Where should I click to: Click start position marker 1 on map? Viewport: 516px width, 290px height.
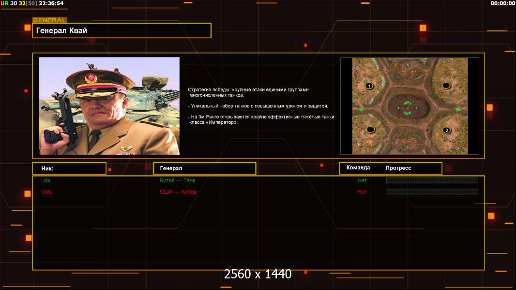369,86
